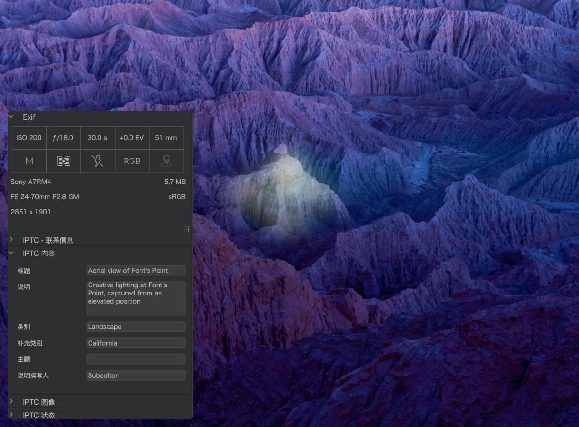
Task: Collapse the IPTC 内容 section
Action: pyautogui.click(x=11, y=254)
